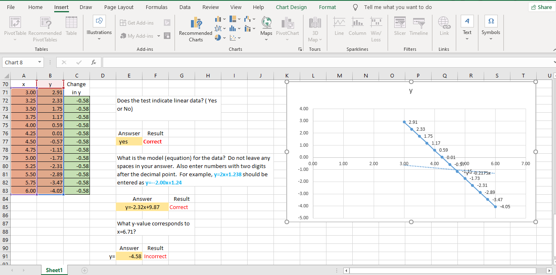Select the Sheet1 tab
Viewport: 556px width, 275px height.
point(54,270)
